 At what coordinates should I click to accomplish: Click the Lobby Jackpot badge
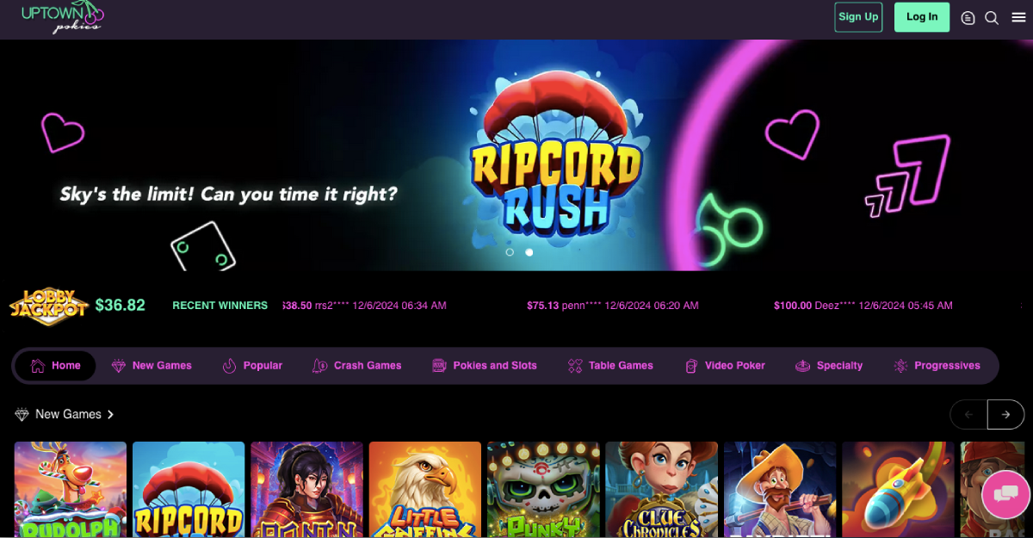point(49,306)
